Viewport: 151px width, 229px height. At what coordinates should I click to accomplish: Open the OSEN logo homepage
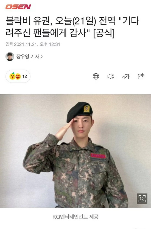[18, 7]
